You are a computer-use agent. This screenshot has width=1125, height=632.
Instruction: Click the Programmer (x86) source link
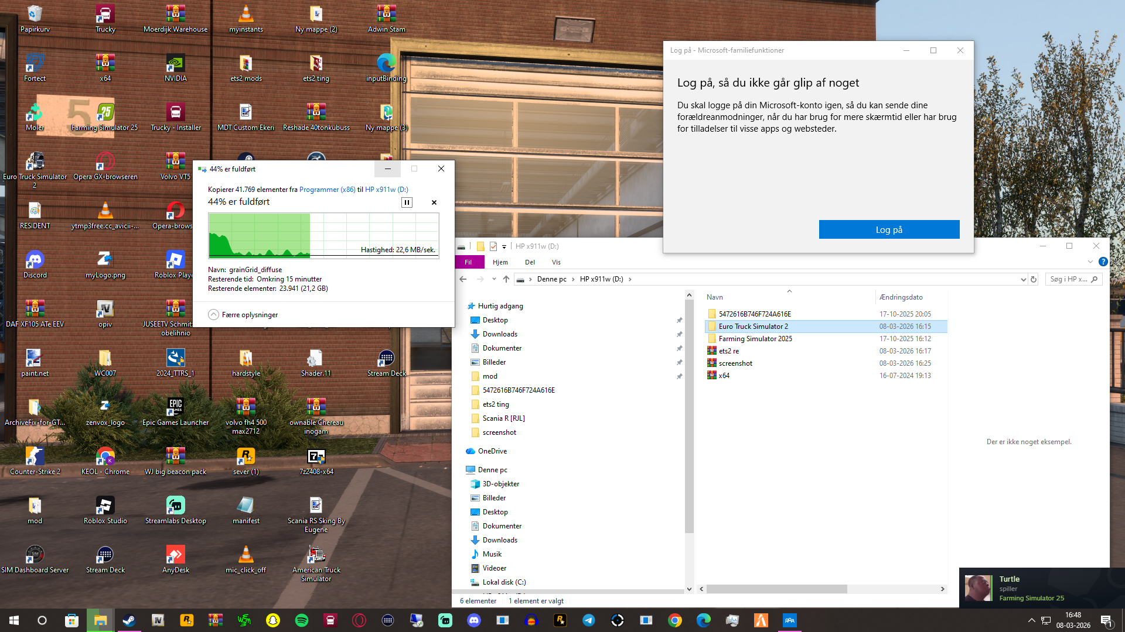coord(327,190)
